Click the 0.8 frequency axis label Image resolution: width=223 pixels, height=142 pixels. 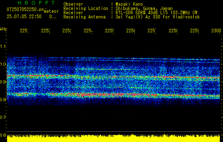(x=3, y=99)
